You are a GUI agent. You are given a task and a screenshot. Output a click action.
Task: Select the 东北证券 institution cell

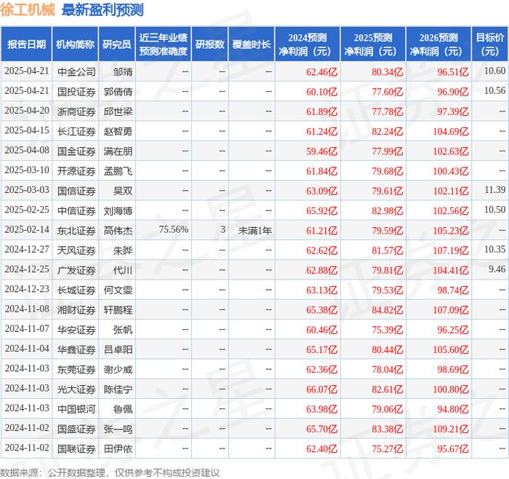pyautogui.click(x=76, y=231)
